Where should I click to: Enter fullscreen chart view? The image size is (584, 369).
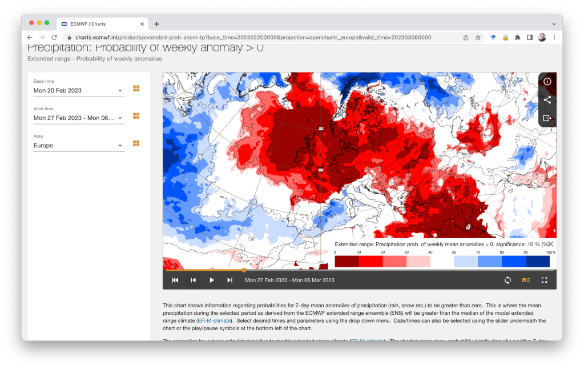(544, 280)
